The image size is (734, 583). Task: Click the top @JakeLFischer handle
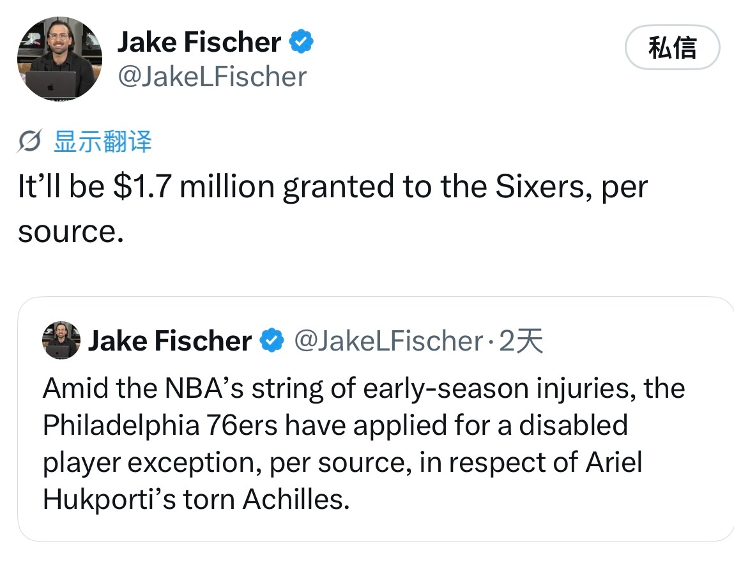pos(212,77)
